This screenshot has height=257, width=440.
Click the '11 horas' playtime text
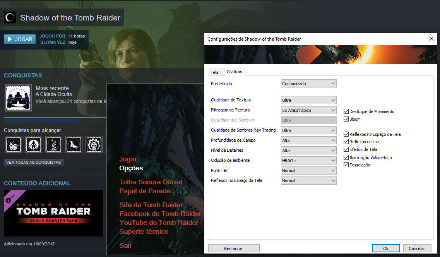click(77, 36)
